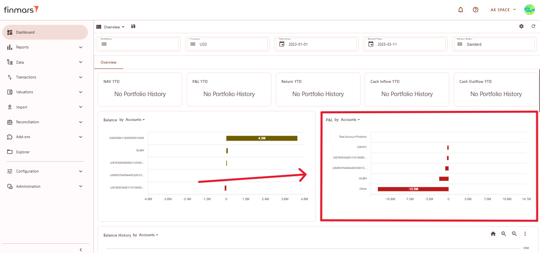This screenshot has width=540, height=253.
Task: Open P&L by Accounts grouping dropdown
Action: pyautogui.click(x=350, y=120)
